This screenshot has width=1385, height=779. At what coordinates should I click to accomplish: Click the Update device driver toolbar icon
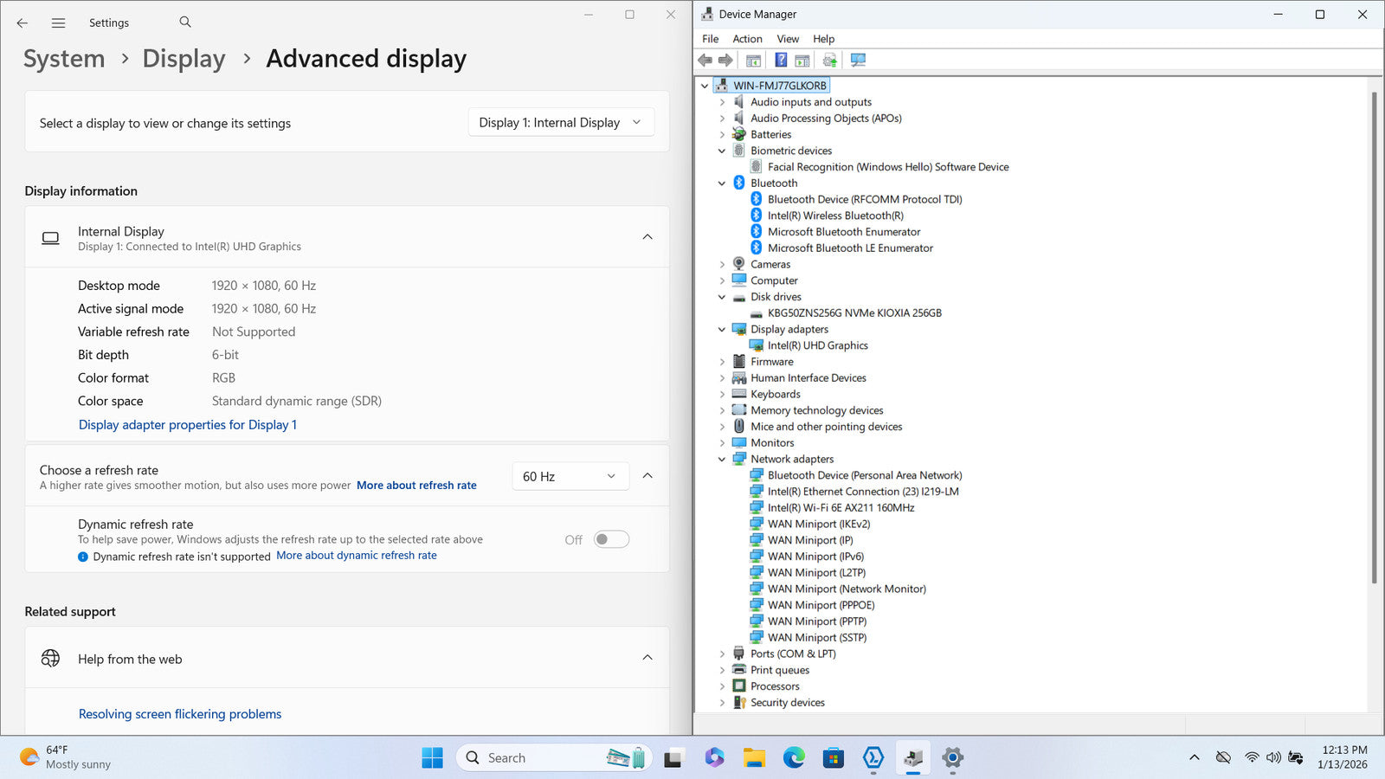pos(829,60)
